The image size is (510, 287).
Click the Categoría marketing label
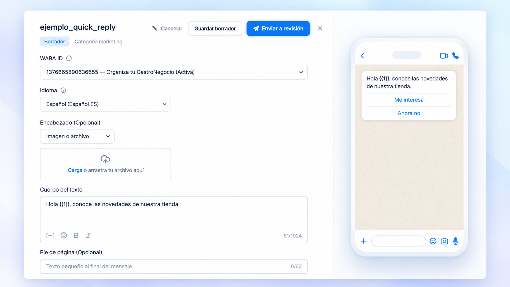(x=99, y=41)
